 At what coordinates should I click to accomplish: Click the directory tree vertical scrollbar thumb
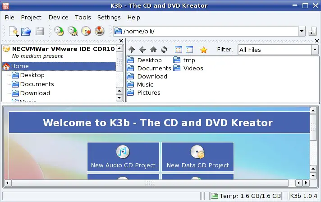tap(119, 62)
